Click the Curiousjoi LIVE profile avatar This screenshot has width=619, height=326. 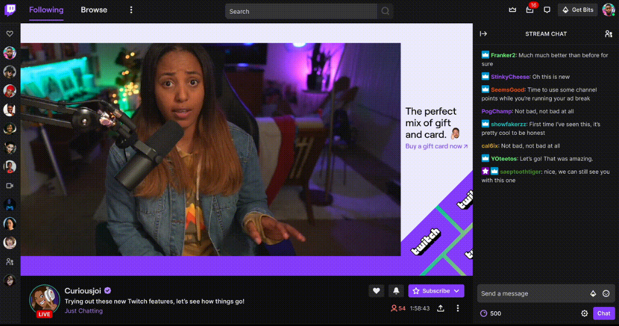[x=44, y=301]
